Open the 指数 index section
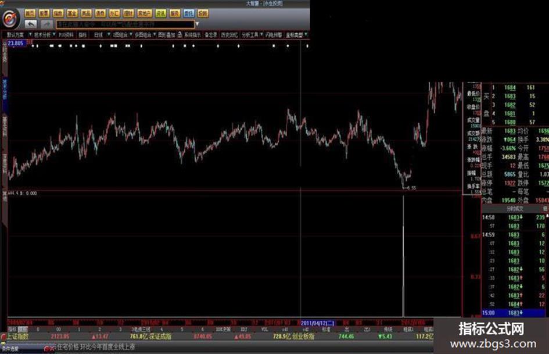 58,13
